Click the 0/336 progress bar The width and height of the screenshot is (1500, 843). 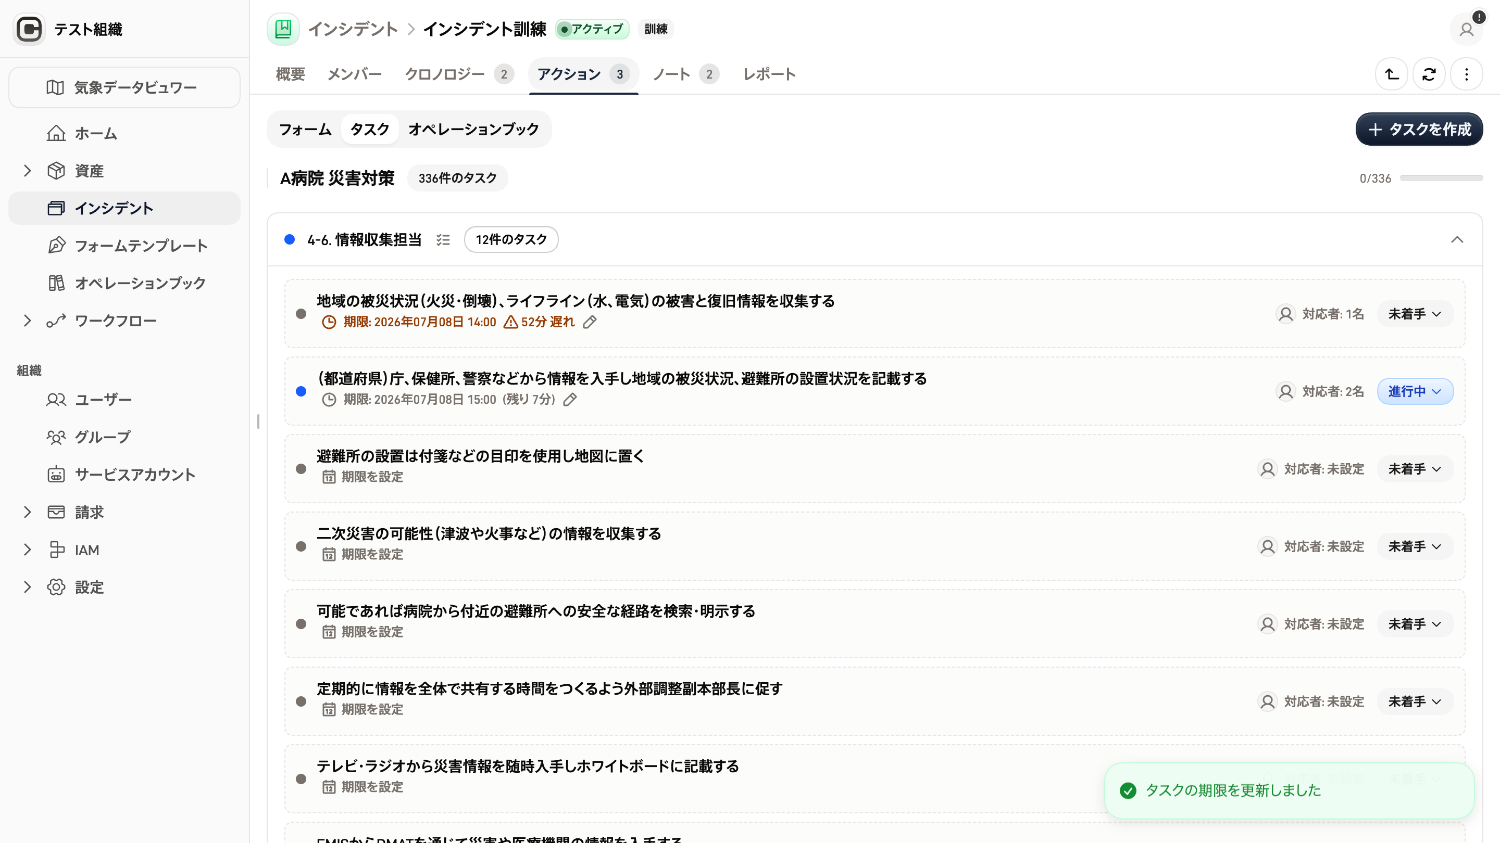(1441, 178)
